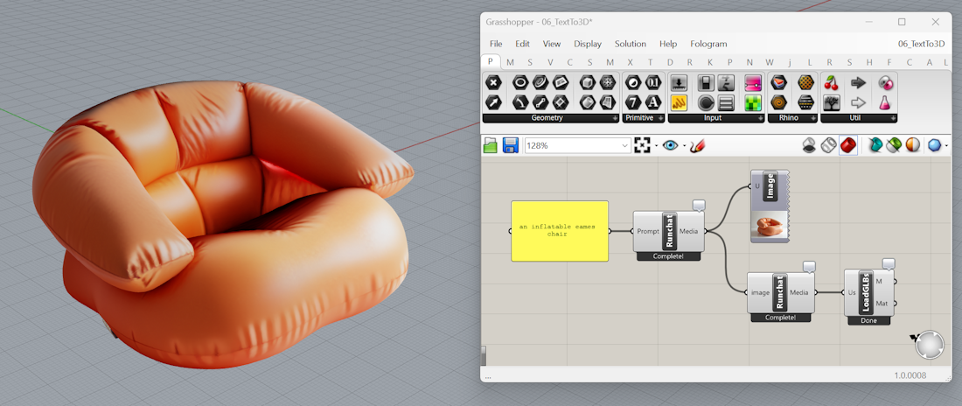The width and height of the screenshot is (962, 406).
Task: Activate the sketch pencil tool
Action: tap(697, 145)
